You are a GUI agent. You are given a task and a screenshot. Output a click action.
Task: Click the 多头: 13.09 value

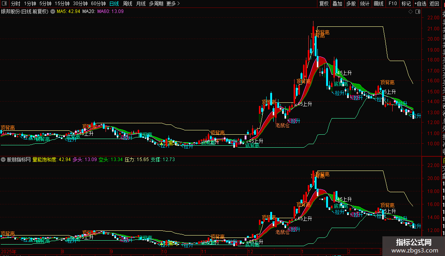[x=85, y=160]
